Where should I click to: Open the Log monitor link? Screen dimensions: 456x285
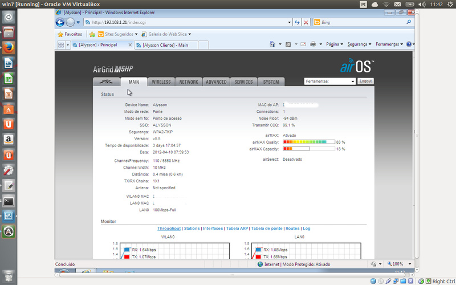[x=307, y=229]
